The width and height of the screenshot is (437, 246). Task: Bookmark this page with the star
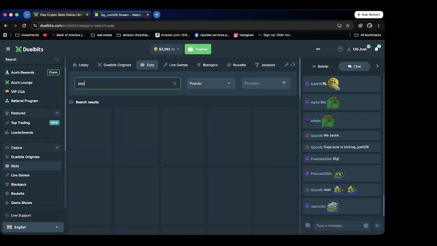coord(348,26)
